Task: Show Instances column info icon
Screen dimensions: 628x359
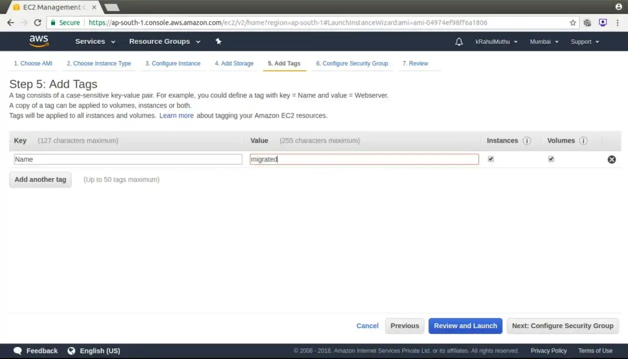Action: click(x=527, y=141)
